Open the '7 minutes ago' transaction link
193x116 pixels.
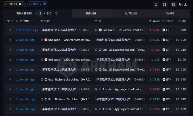(27, 30)
